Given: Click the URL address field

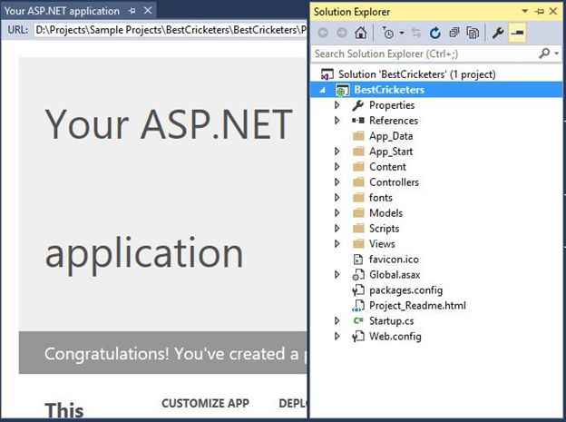Looking at the screenshot, I should 170,30.
